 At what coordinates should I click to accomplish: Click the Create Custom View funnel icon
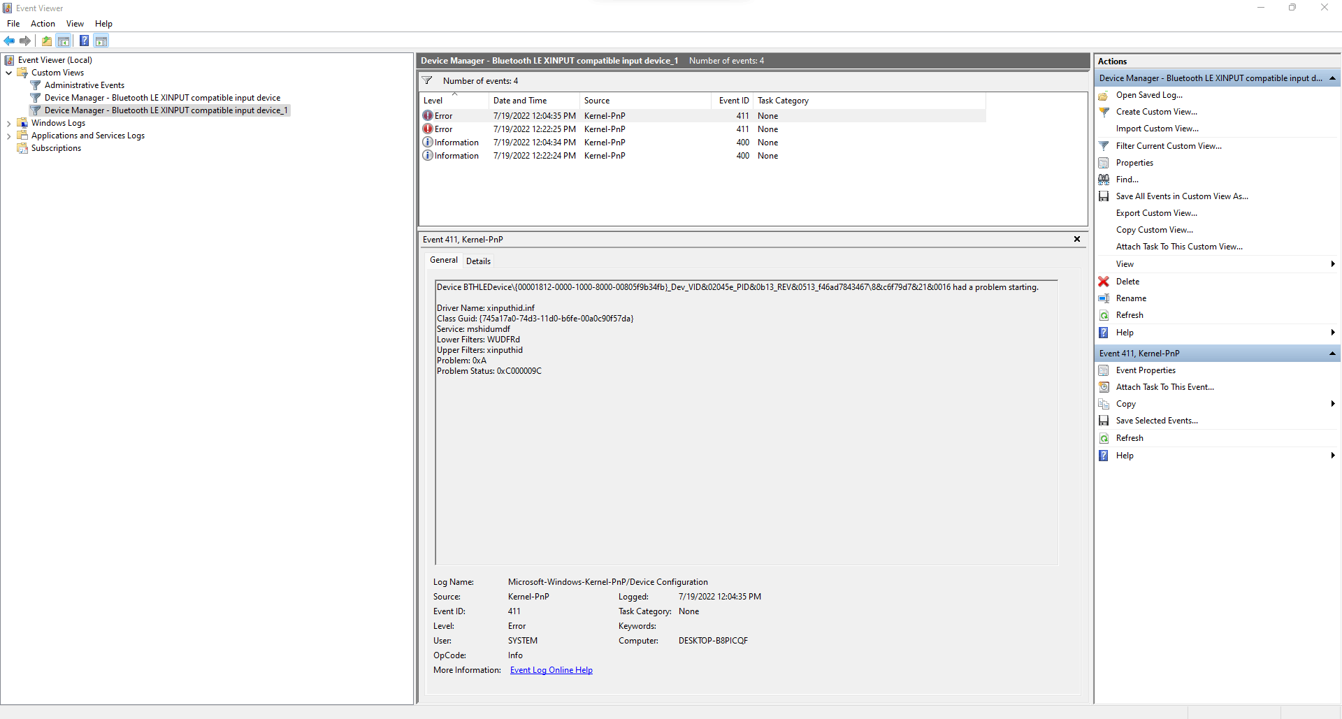(1104, 112)
